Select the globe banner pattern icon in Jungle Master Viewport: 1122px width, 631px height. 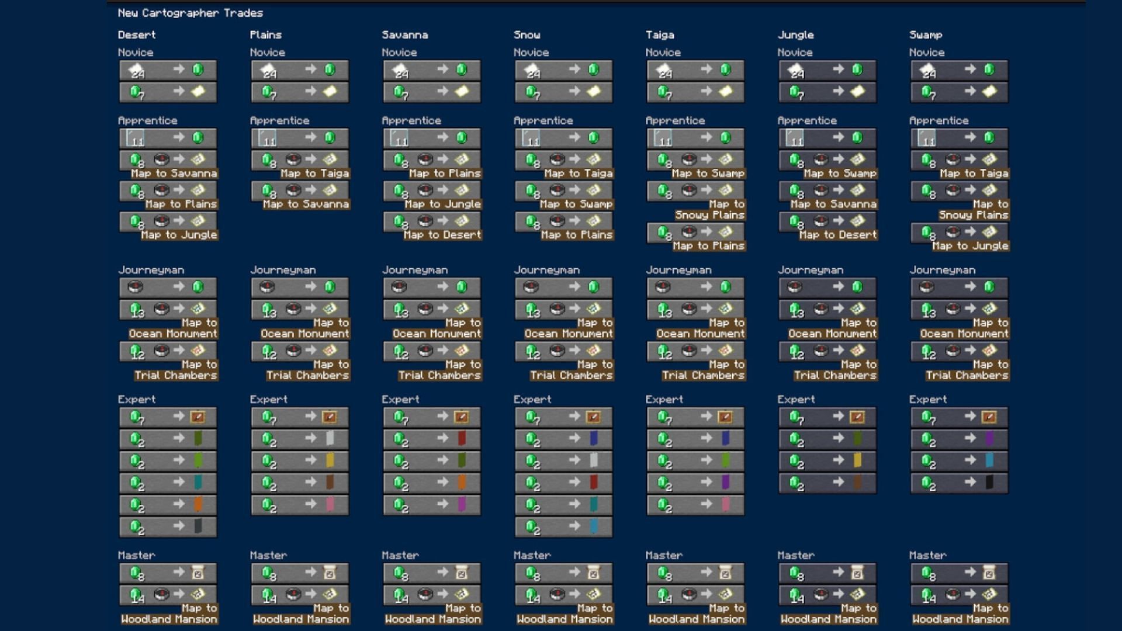857,573
